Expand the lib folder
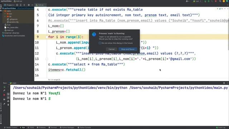The height and width of the screenshot is (129, 229). tap(5, 16)
